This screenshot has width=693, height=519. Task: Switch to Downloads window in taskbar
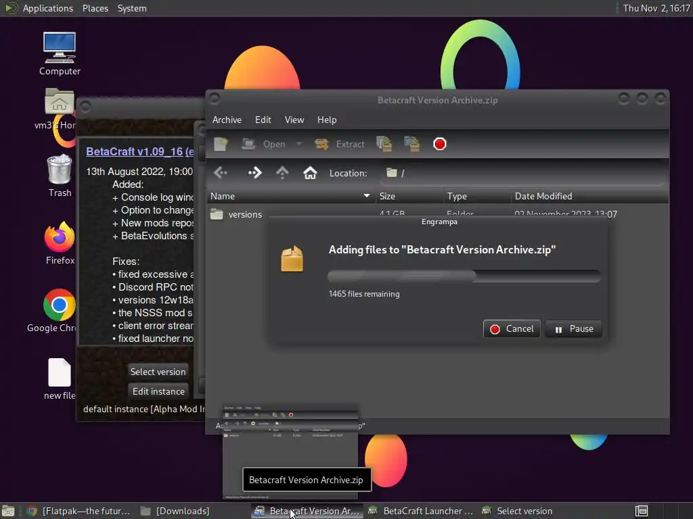coord(175,511)
